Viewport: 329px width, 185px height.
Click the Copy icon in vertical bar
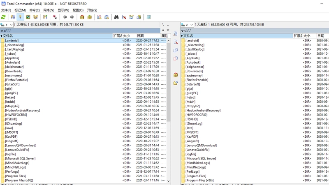click(176, 50)
